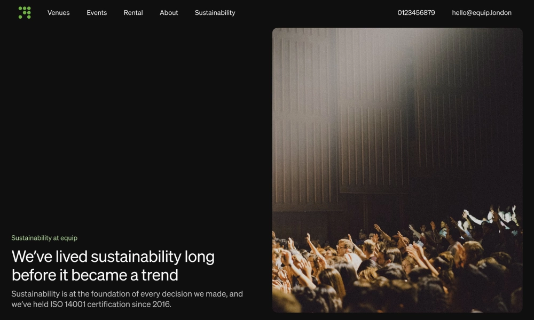The width and height of the screenshot is (534, 320).
Task: Click the hello@equip.london email link
Action: click(x=482, y=13)
